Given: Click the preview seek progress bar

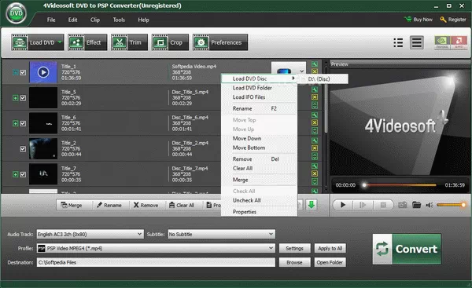Looking at the screenshot, I should 400,185.
